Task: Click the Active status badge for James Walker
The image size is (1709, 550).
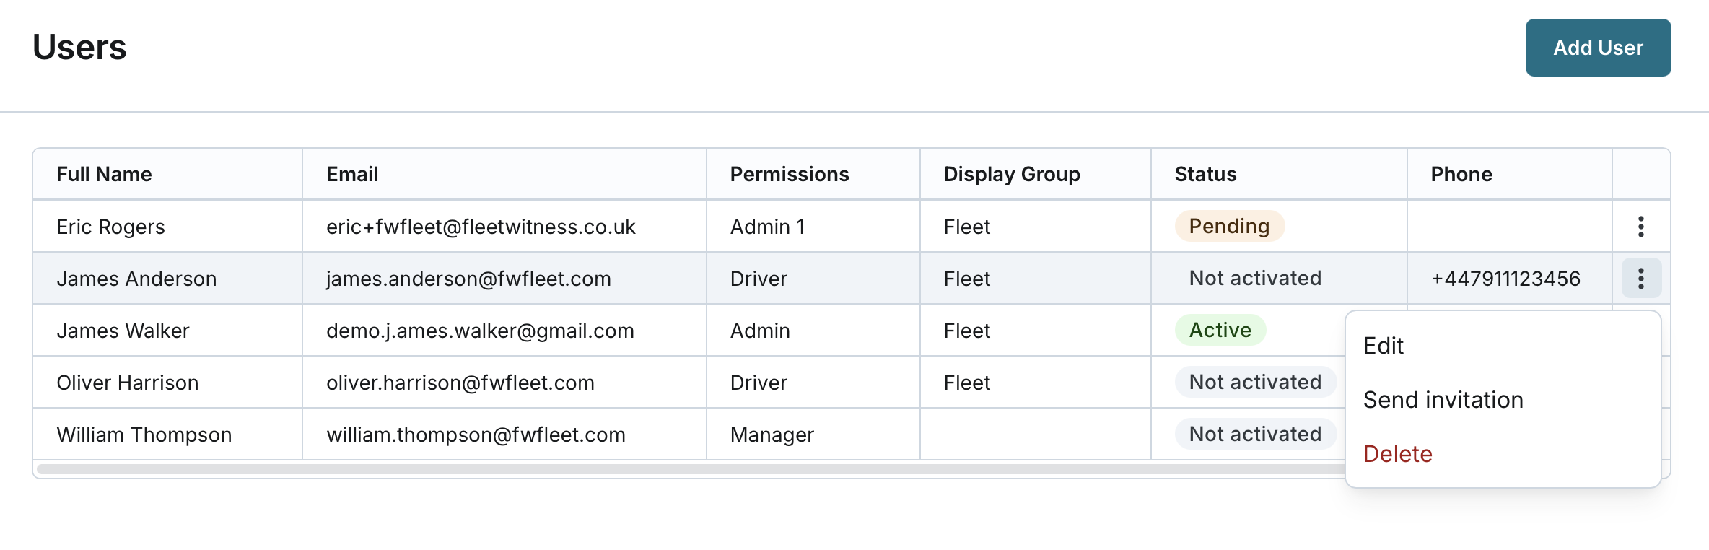Action: 1220,331
